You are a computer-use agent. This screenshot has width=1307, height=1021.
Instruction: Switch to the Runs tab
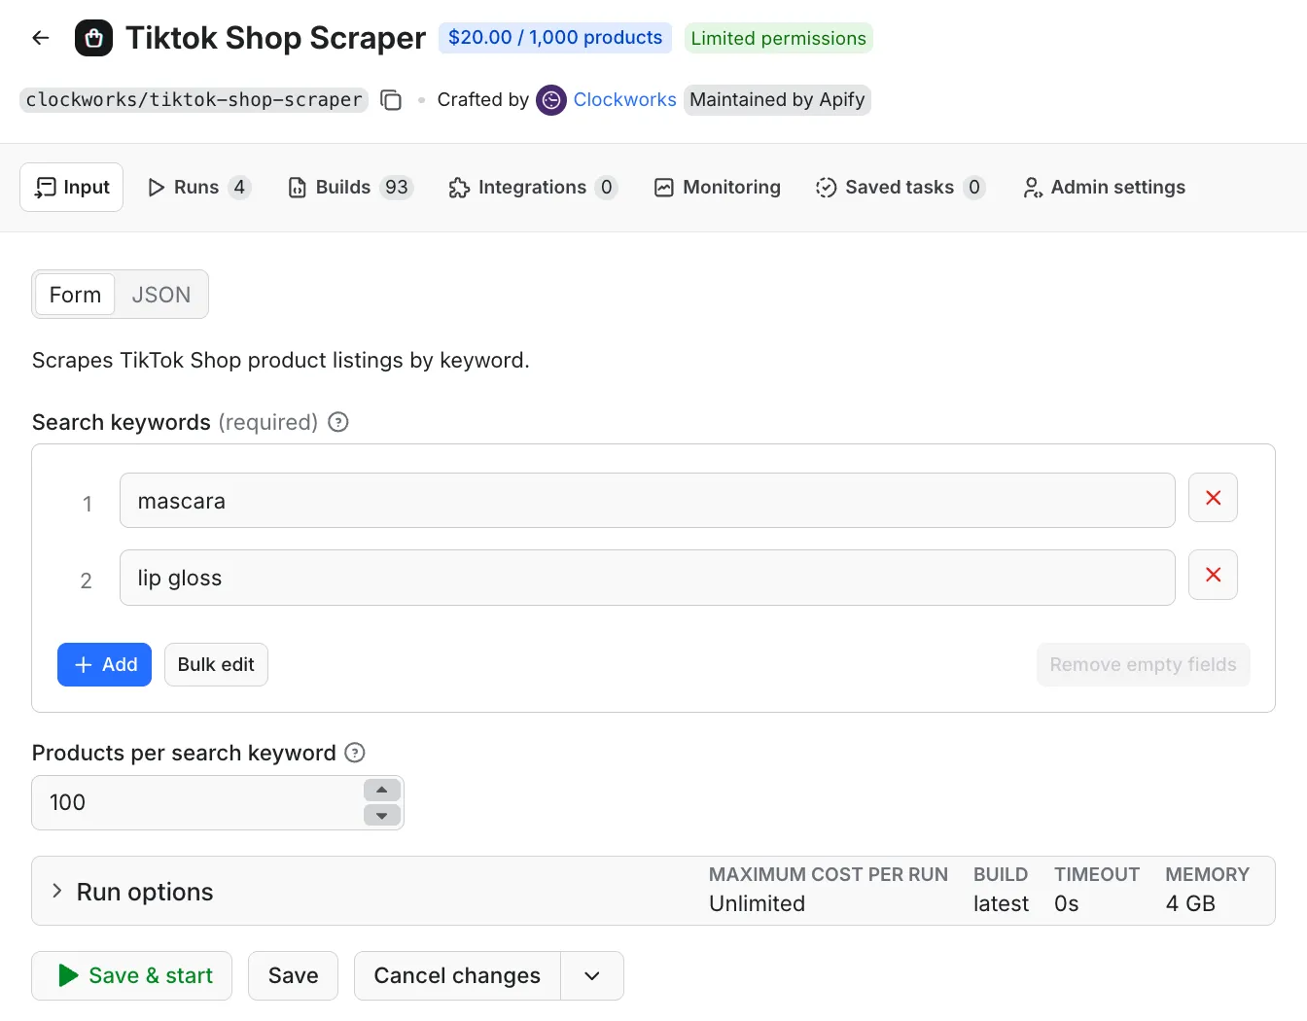[x=198, y=187]
